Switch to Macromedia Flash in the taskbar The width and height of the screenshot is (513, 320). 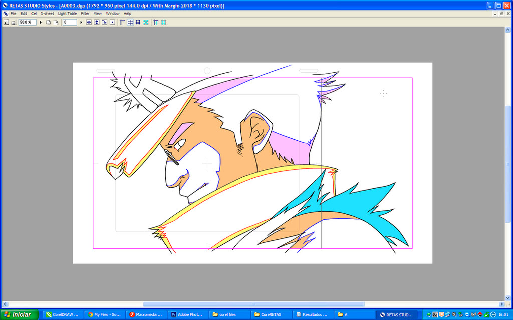click(146, 315)
